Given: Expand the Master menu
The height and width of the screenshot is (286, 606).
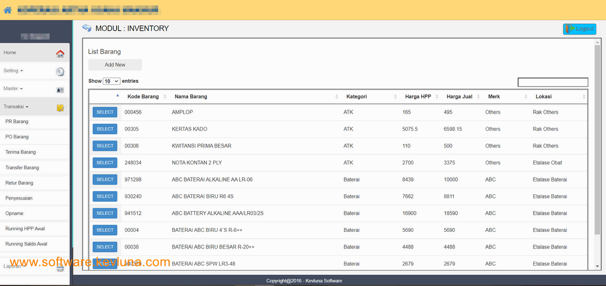Looking at the screenshot, I should pos(13,89).
